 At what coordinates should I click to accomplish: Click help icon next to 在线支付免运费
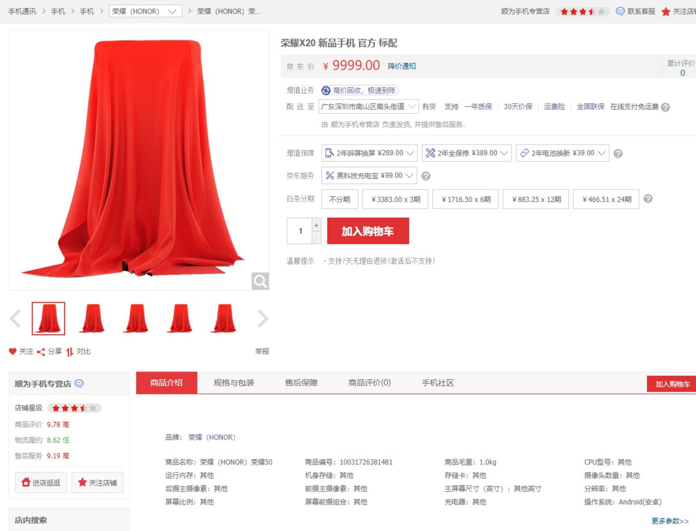pos(665,107)
